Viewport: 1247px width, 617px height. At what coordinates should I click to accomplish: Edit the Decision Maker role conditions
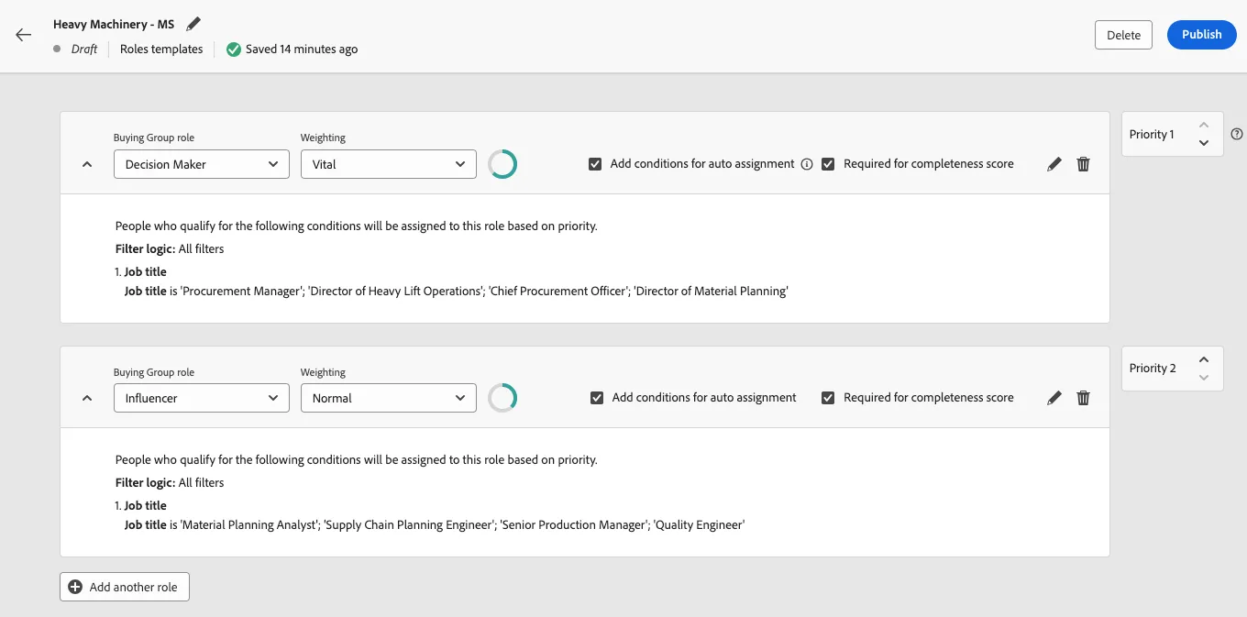(1054, 164)
